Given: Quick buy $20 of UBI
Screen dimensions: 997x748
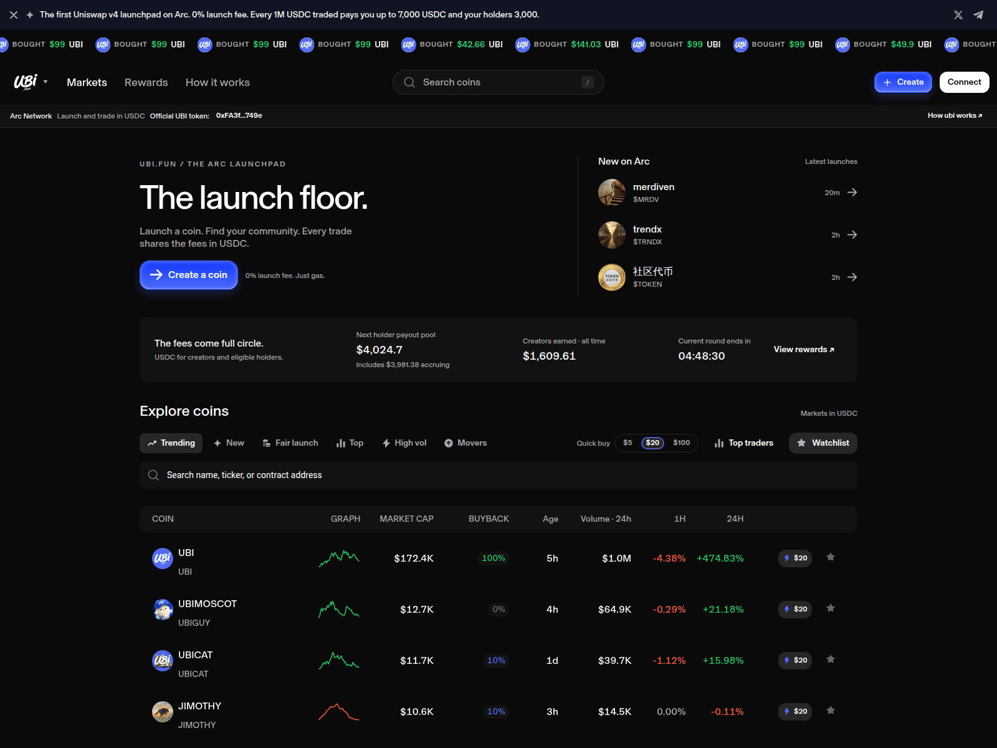Looking at the screenshot, I should click(795, 559).
